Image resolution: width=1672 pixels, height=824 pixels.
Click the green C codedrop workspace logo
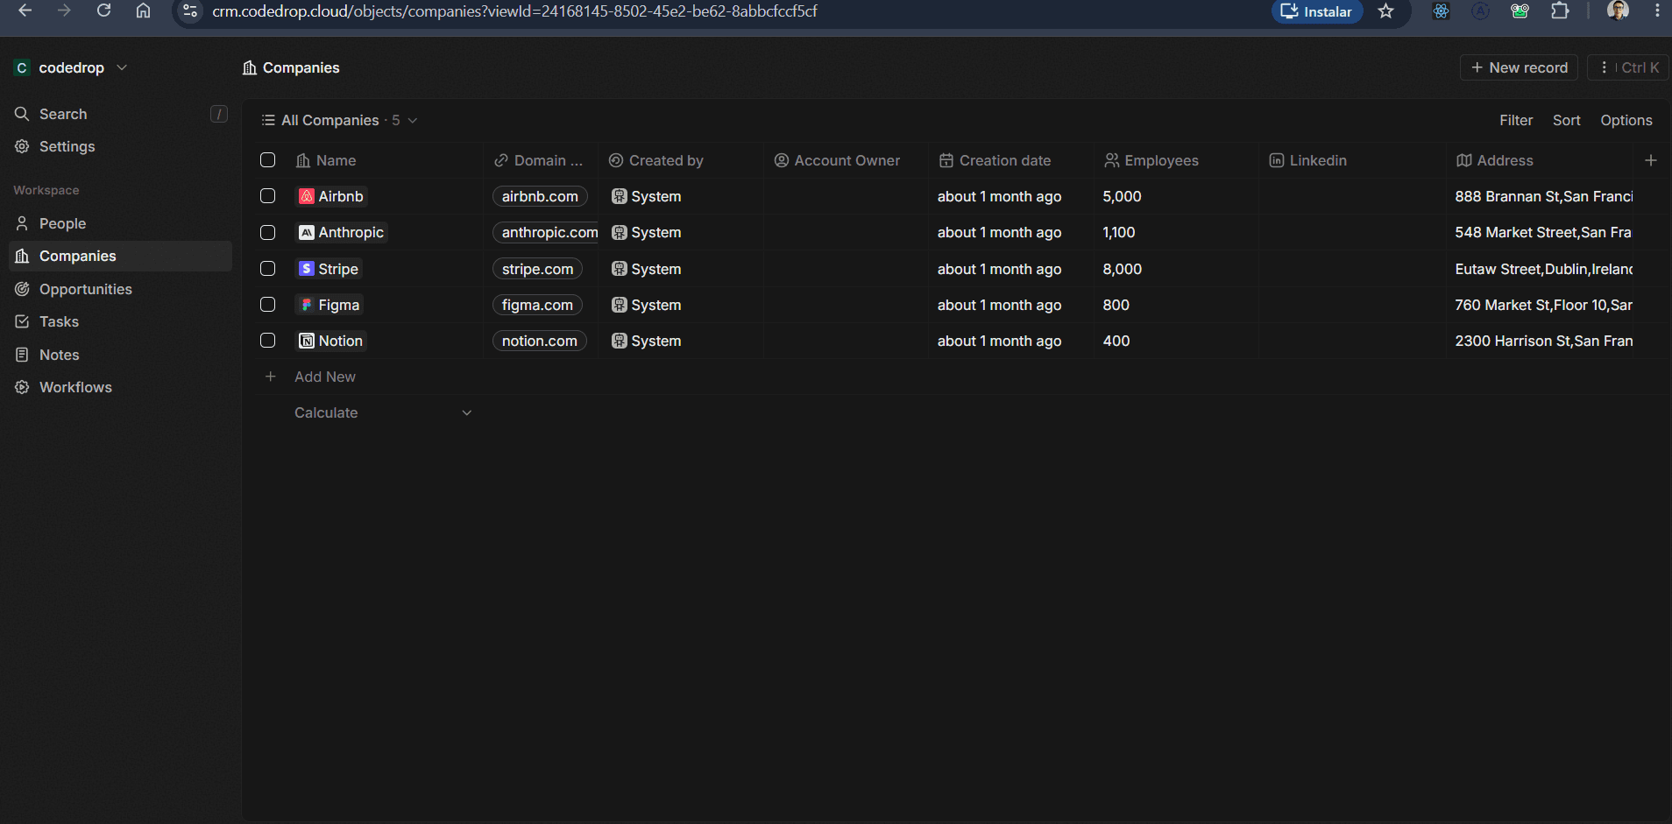22,67
